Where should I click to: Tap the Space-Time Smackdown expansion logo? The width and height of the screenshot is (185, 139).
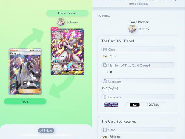[111, 105]
